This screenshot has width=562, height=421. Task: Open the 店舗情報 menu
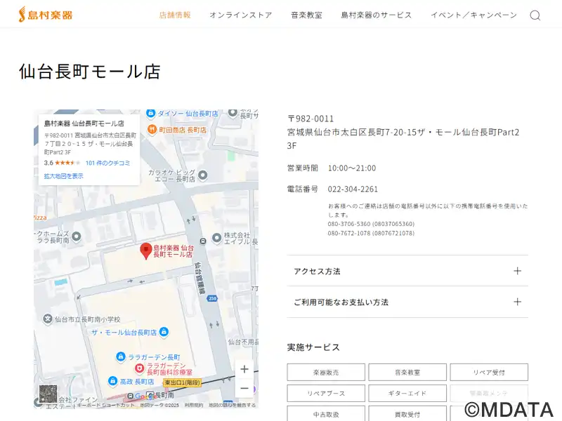pos(175,15)
